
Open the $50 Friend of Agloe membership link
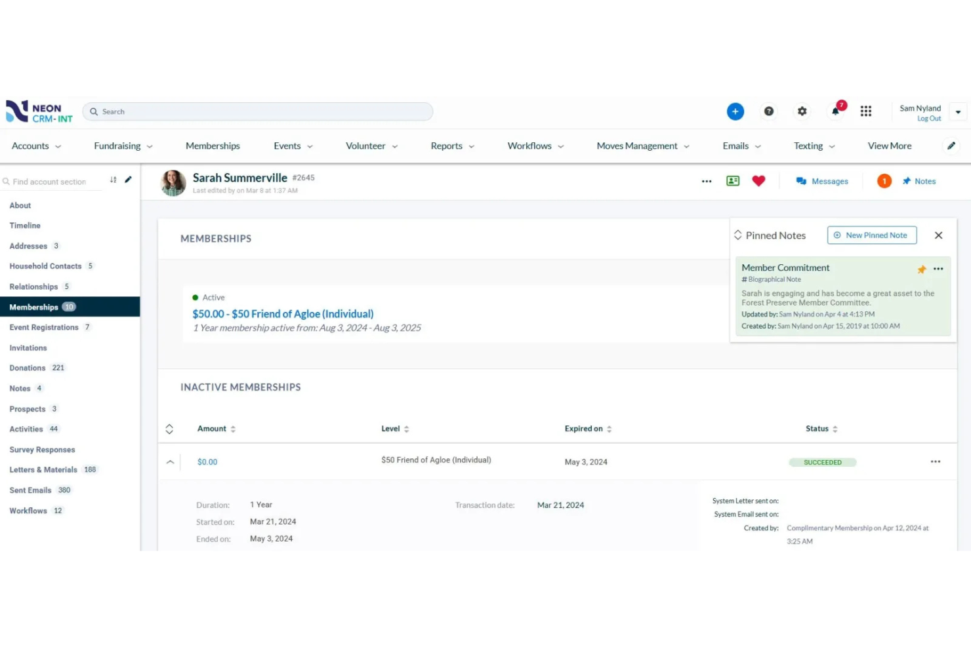point(282,313)
